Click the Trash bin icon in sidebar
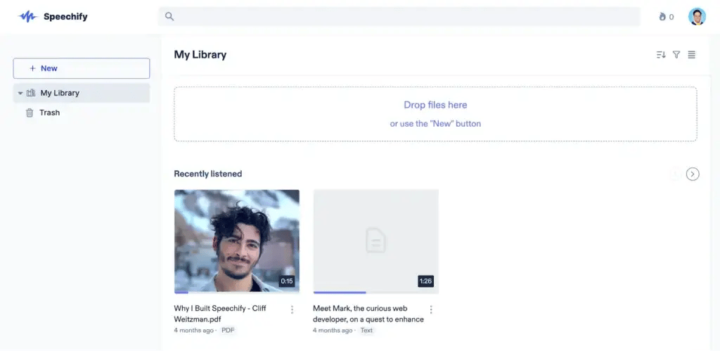This screenshot has height=351, width=720. tap(30, 113)
